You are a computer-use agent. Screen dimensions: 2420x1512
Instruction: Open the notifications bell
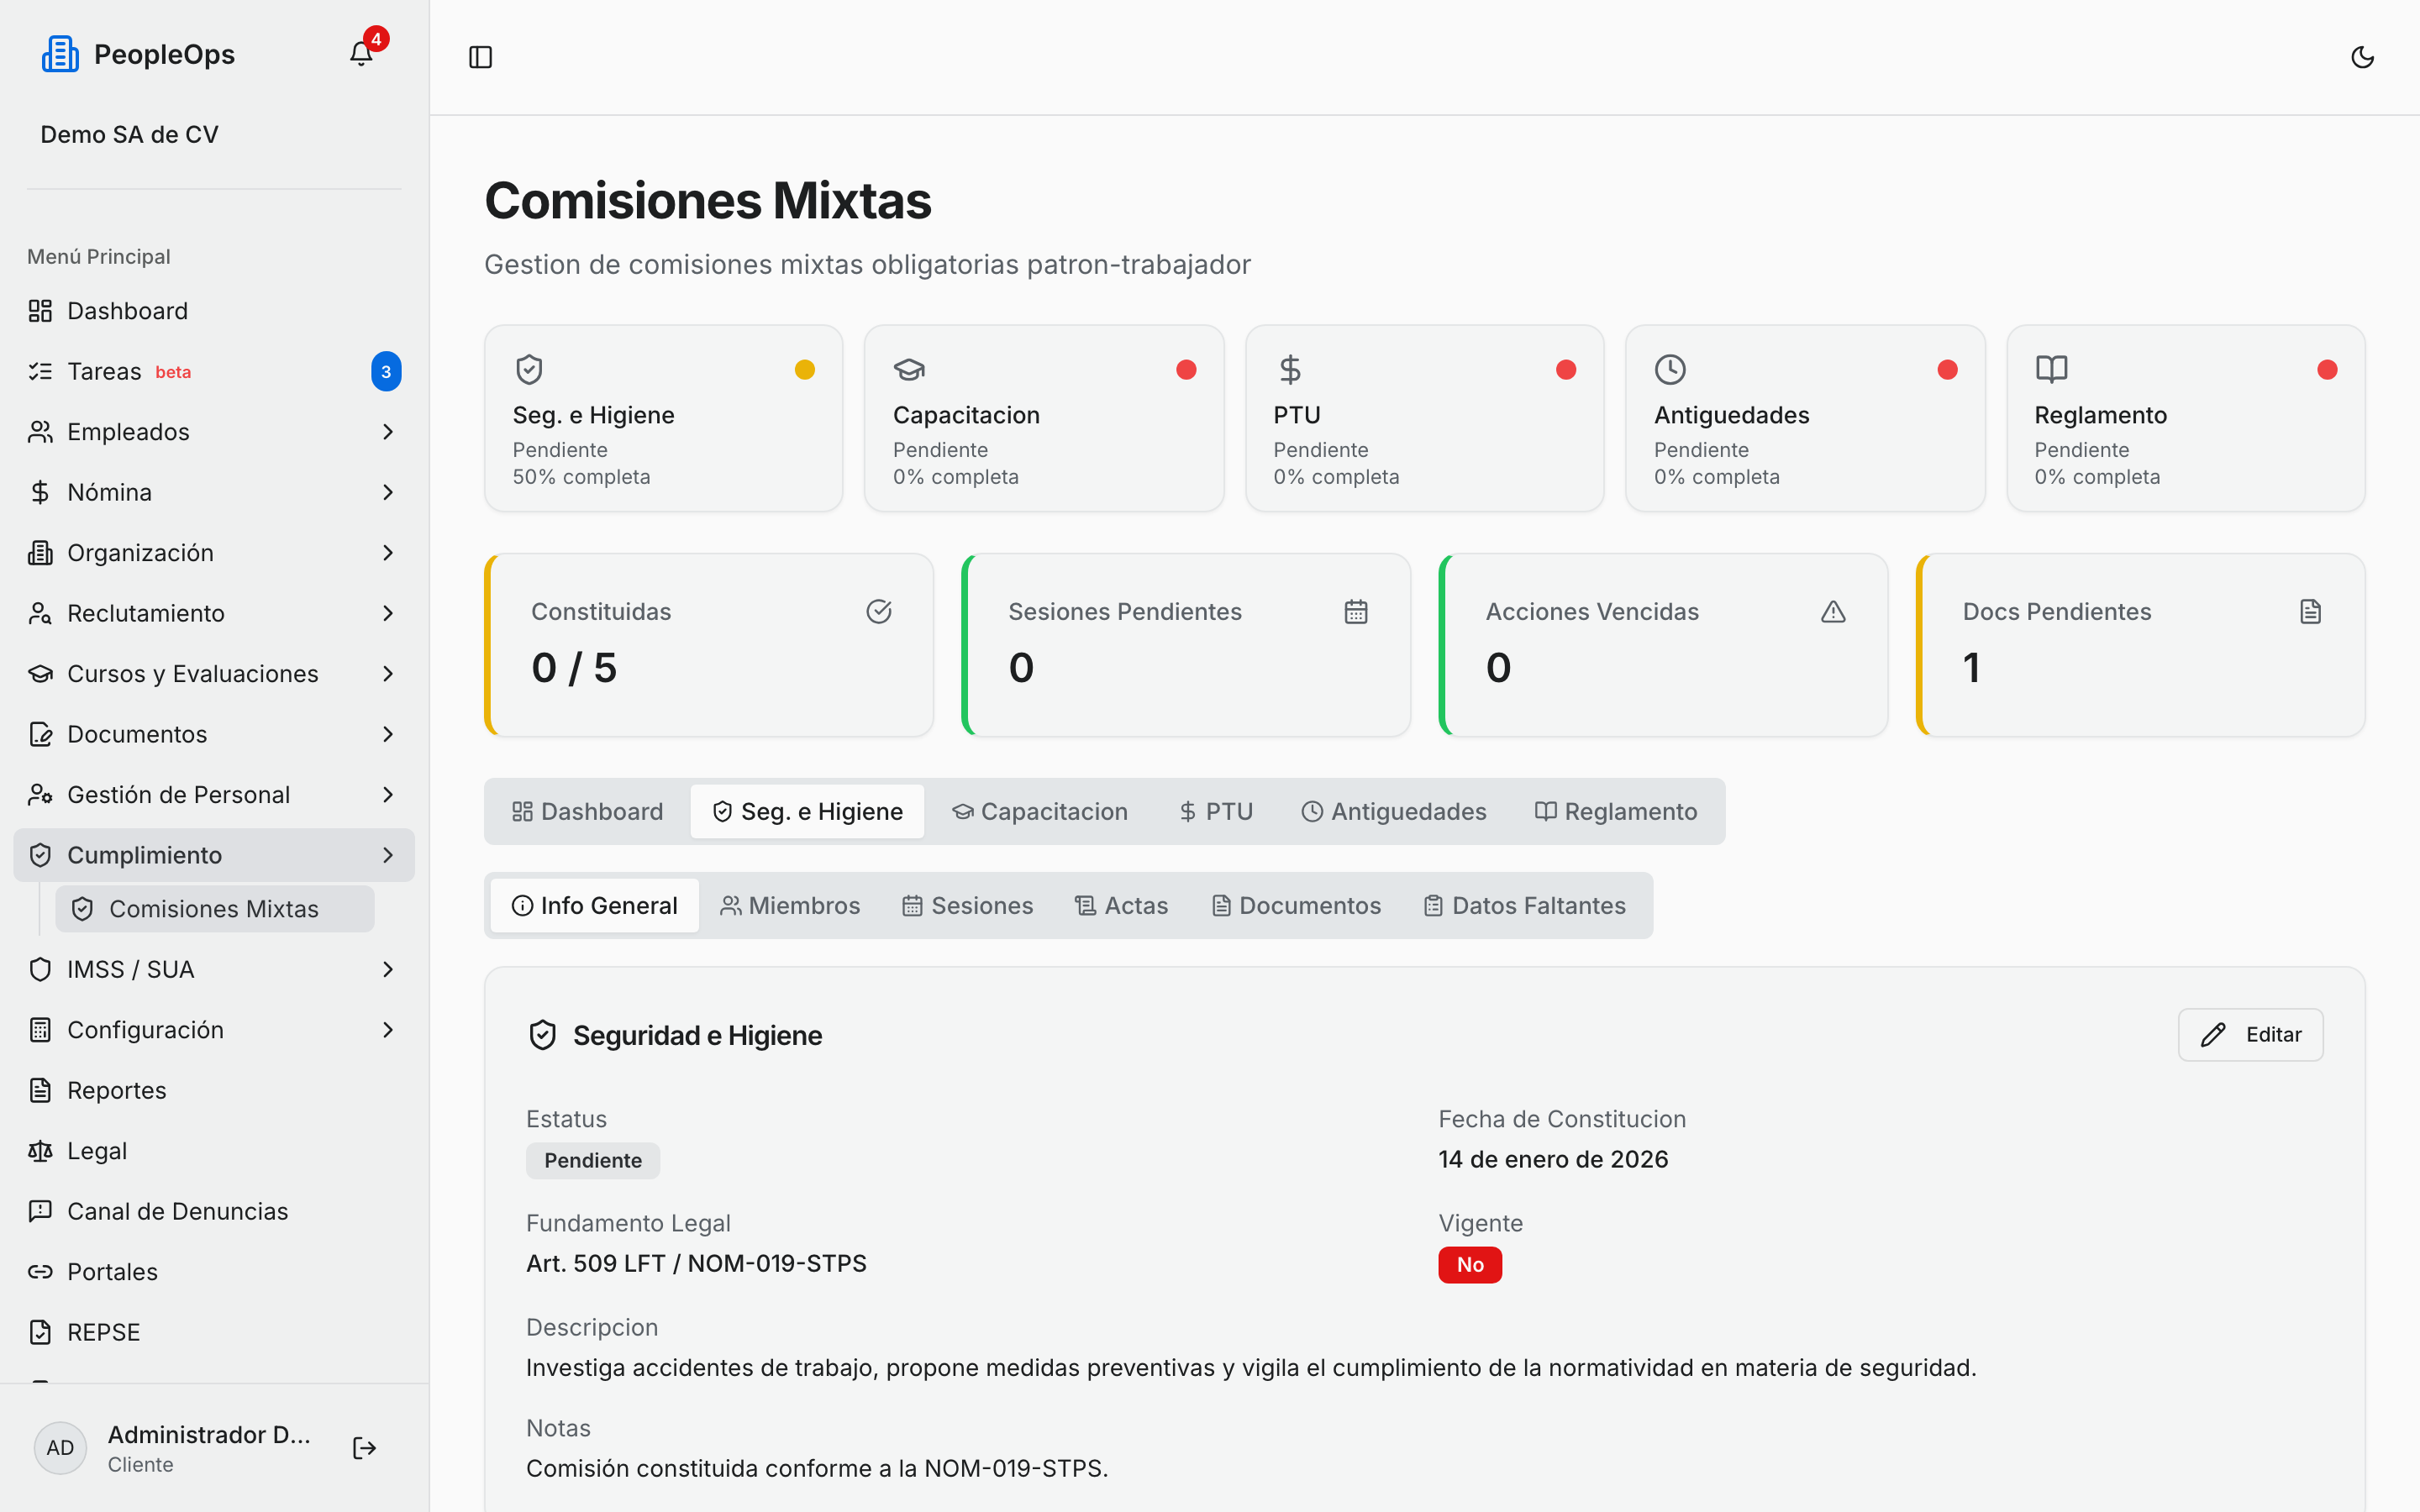(x=361, y=54)
